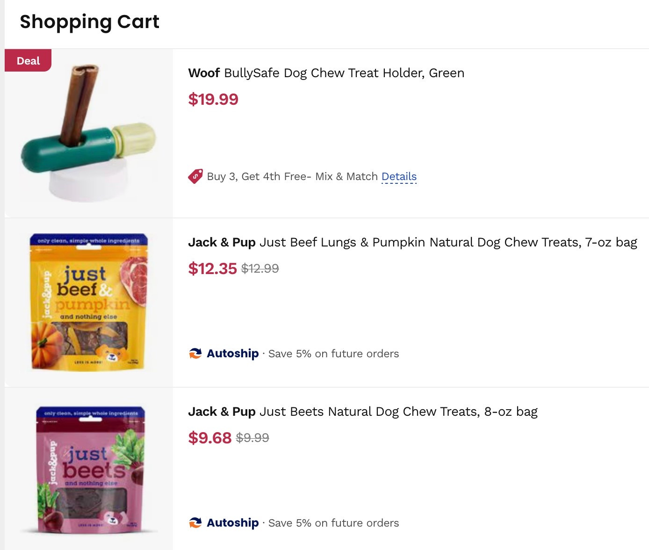Click the crossed-out $9.99 original price
The height and width of the screenshot is (550, 649).
253,438
